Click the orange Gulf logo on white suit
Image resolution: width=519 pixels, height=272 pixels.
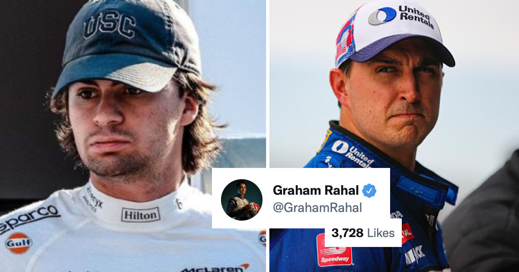pyautogui.click(x=19, y=243)
